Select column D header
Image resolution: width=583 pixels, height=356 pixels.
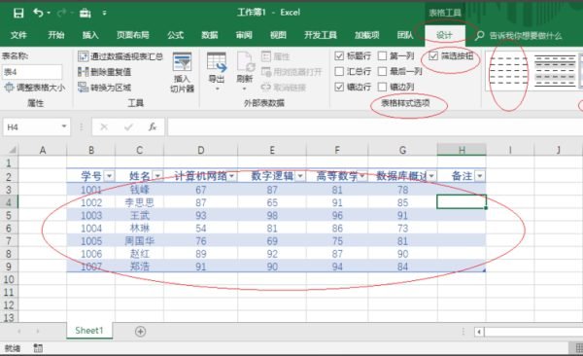pyautogui.click(x=201, y=150)
